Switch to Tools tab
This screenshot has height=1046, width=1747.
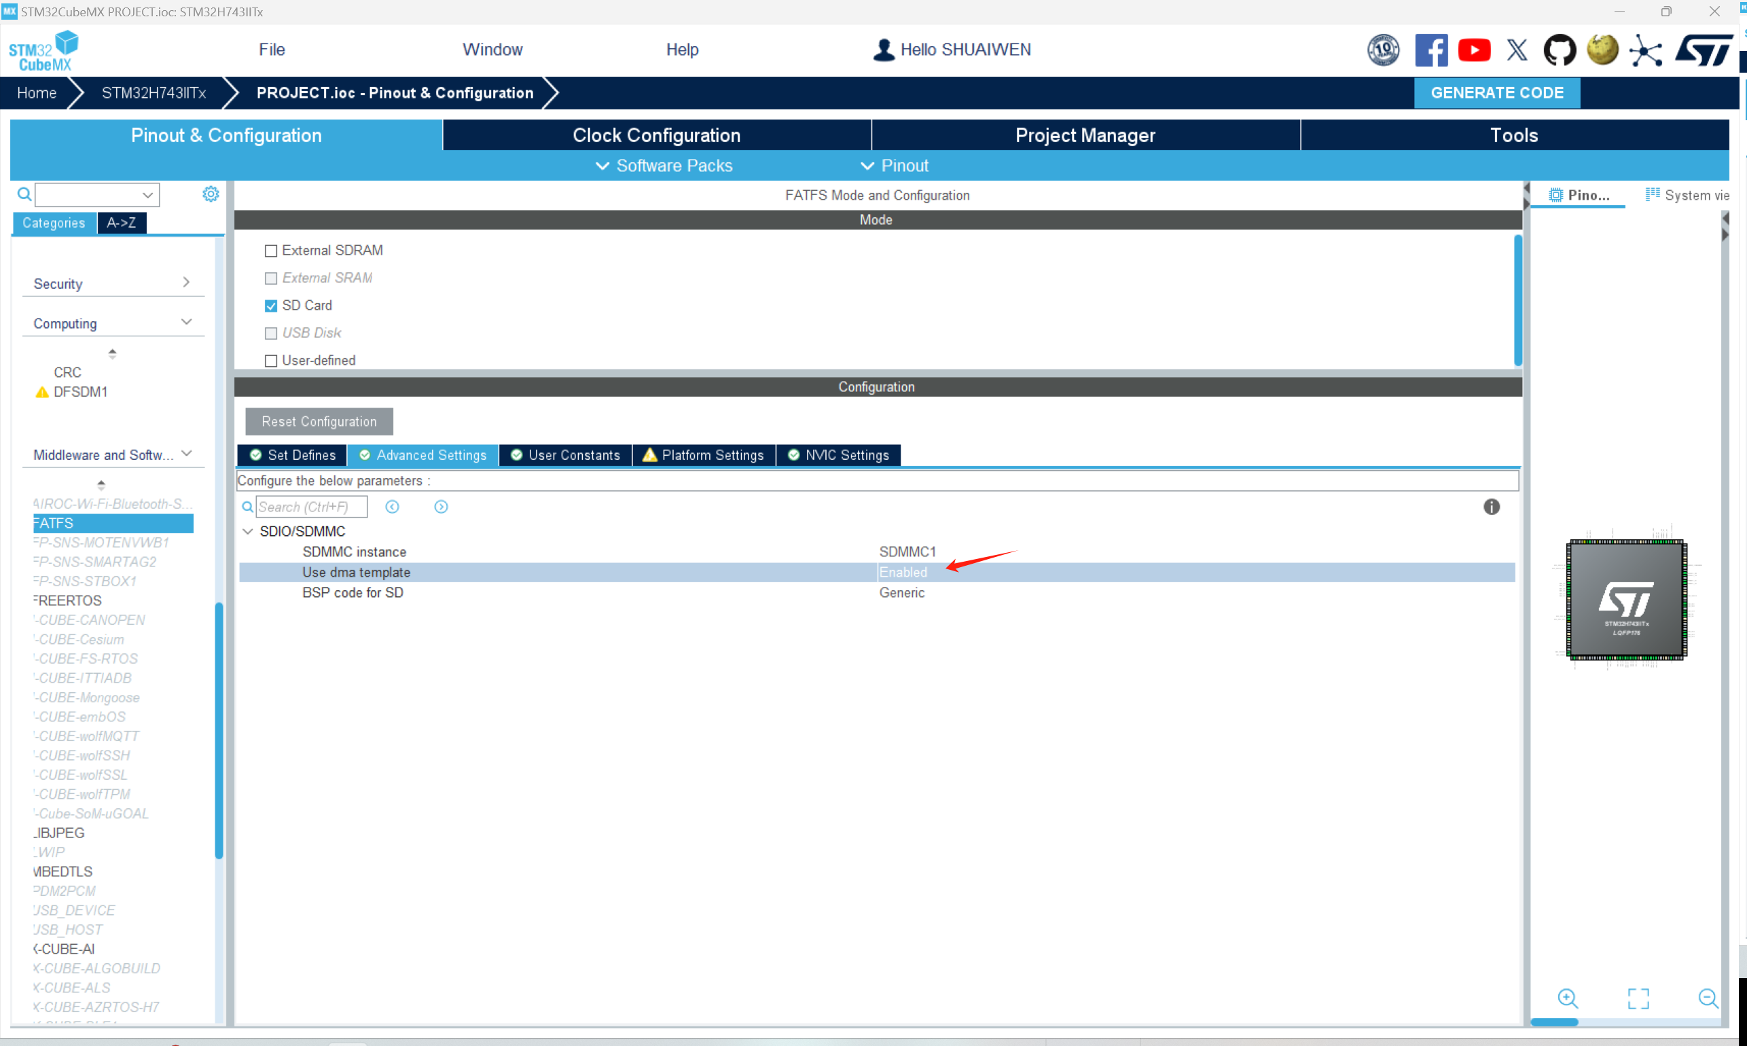coord(1514,135)
